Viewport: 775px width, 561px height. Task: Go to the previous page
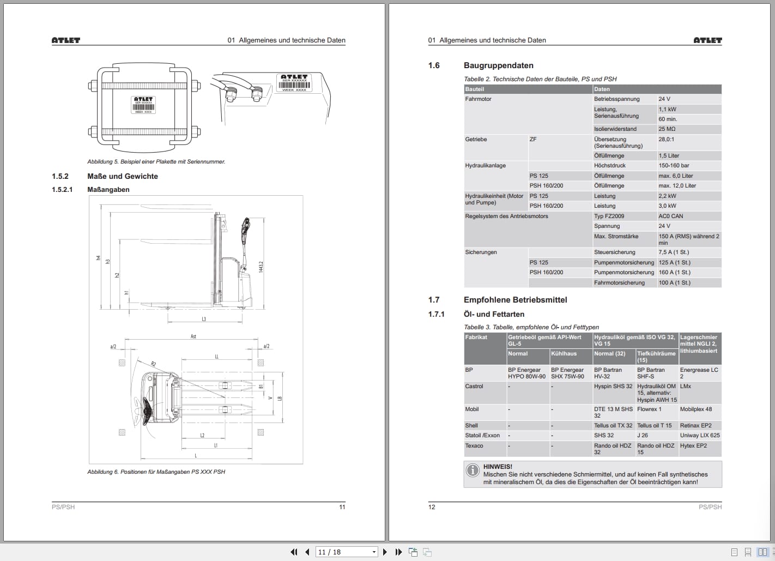tap(307, 552)
